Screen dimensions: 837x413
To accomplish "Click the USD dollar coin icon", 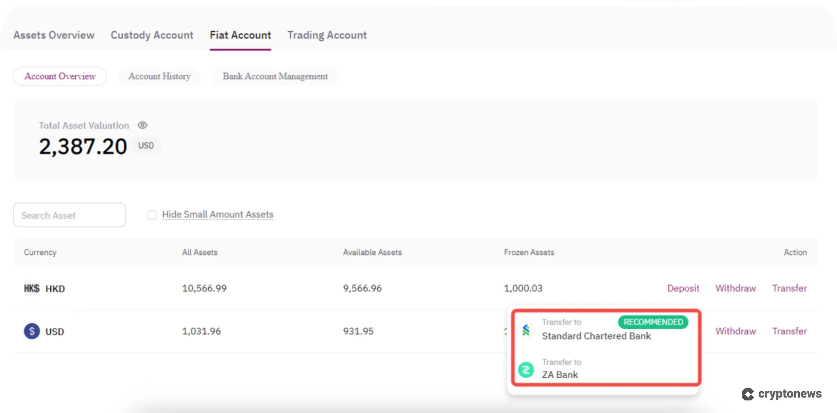I will (31, 331).
